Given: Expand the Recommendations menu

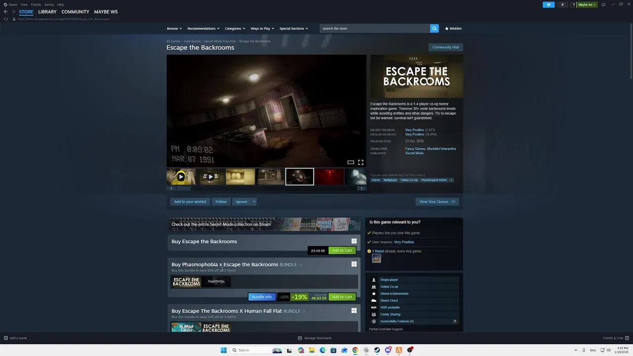Looking at the screenshot, I should click(203, 28).
